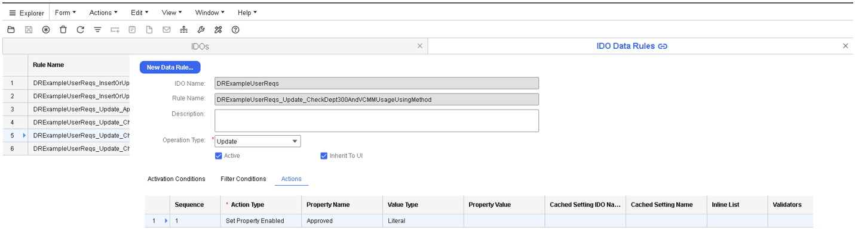Open the Activation Conditions tab

point(176,179)
